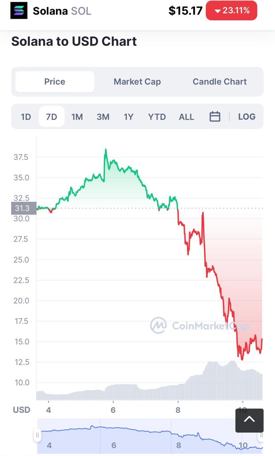This screenshot has width=275, height=456.
Task: Switch to the Price tab
Action: 55,82
